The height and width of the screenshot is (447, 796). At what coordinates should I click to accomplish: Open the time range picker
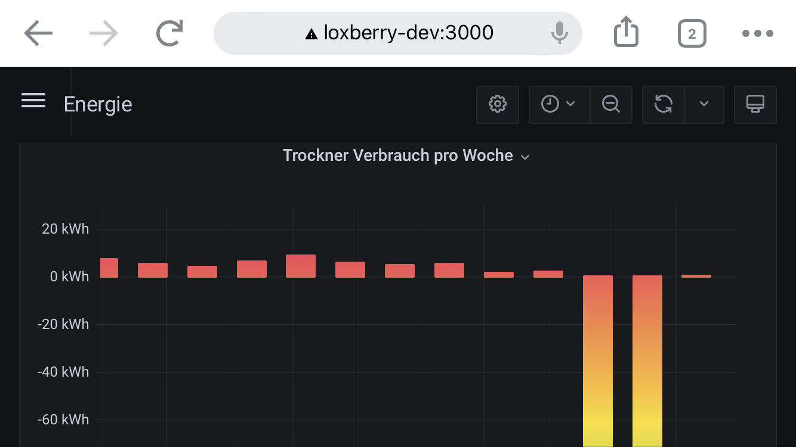coord(559,105)
